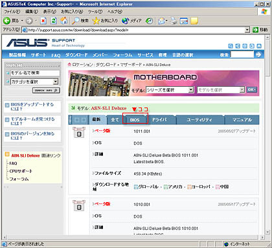Go to Home page icon
The image size is (272, 248).
pos(63,21)
